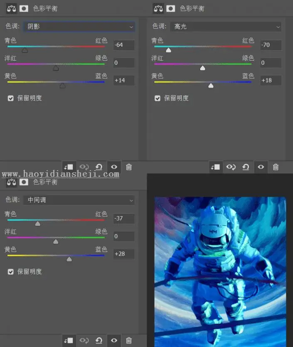Open the 色调 dropdown showing 高光
The height and width of the screenshot is (347, 293).
click(226, 27)
